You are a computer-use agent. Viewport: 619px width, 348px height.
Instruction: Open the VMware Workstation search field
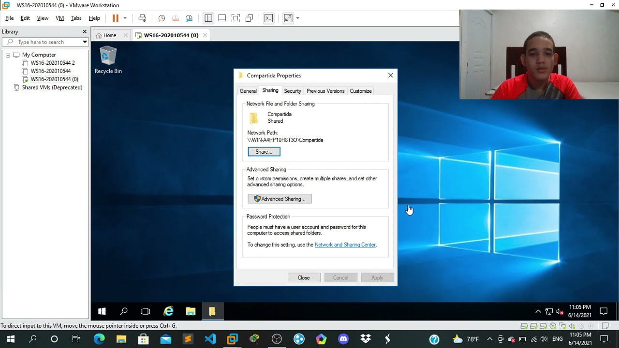pos(44,42)
